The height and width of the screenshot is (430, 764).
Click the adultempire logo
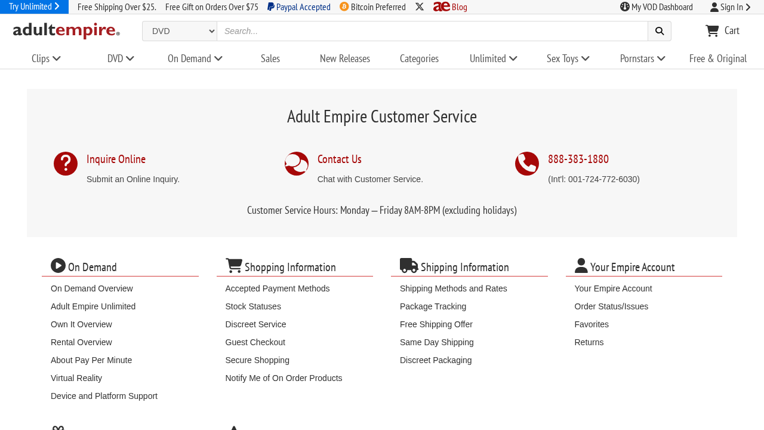(66, 30)
